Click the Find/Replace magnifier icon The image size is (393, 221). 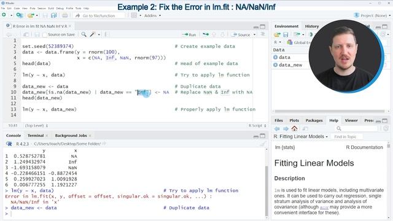pos(84,34)
